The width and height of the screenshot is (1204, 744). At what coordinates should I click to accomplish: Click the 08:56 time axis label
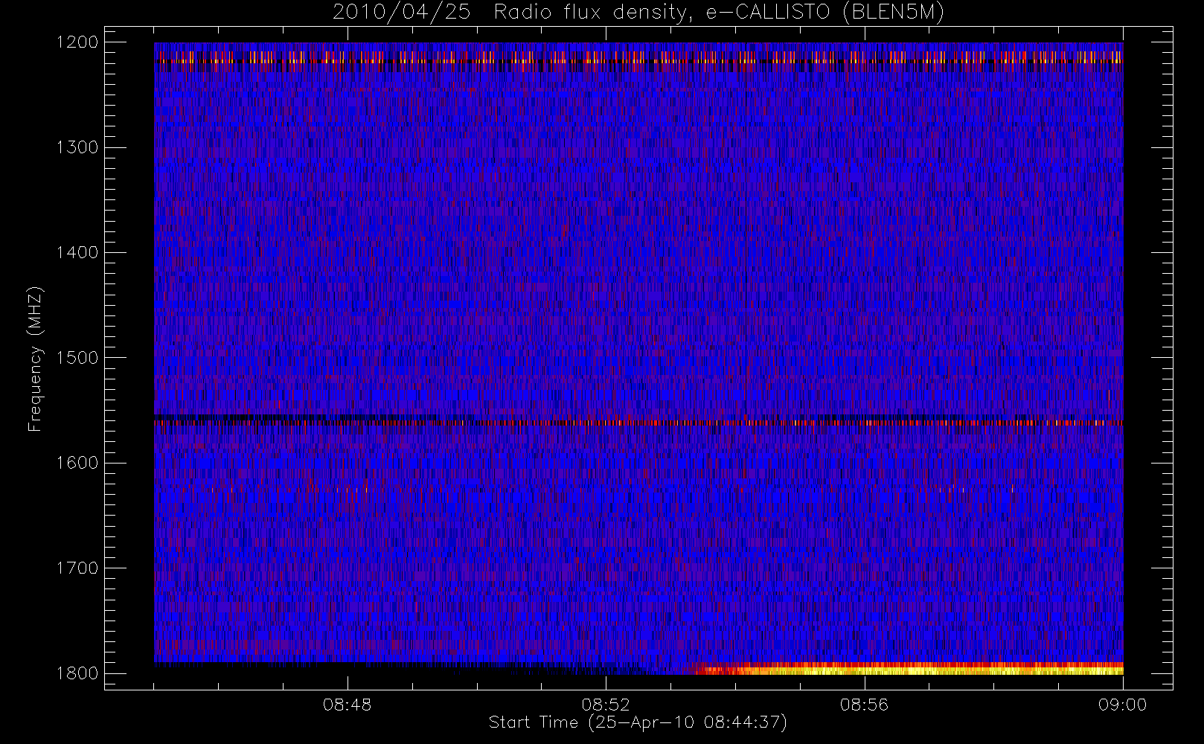(864, 705)
